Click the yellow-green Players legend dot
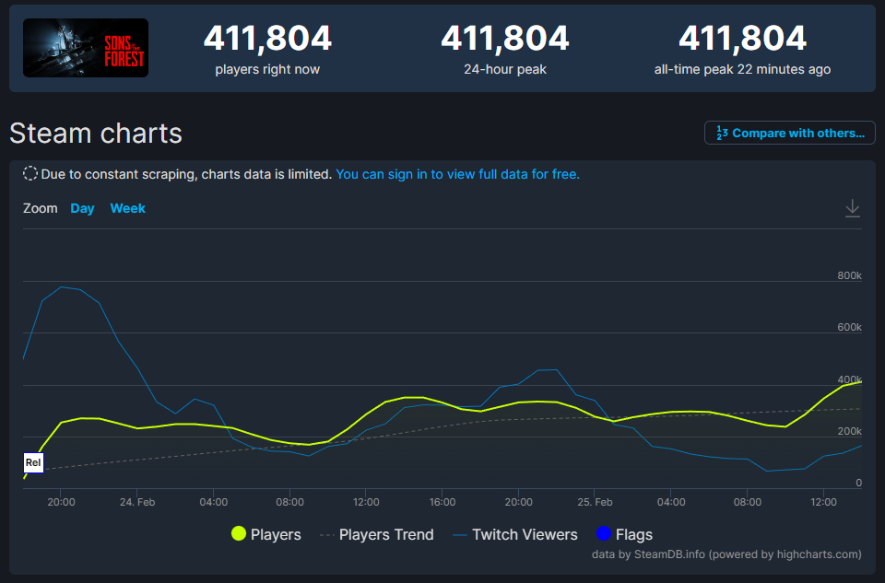885x583 pixels. [x=239, y=533]
